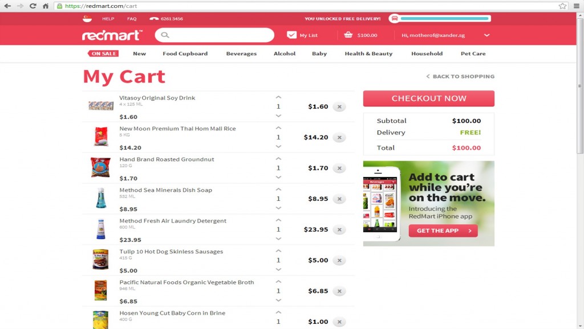Open the New Moon rice thumbnail

(x=100, y=137)
